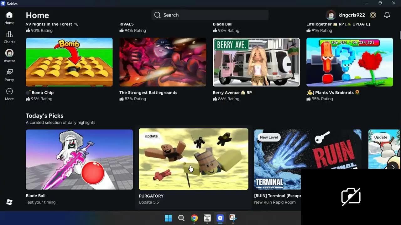Open Party in the sidebar
The height and width of the screenshot is (225, 401).
(x=9, y=75)
